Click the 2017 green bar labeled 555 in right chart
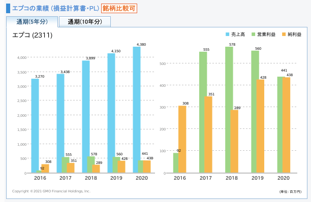This screenshot has width=311, height=202. (x=202, y=112)
